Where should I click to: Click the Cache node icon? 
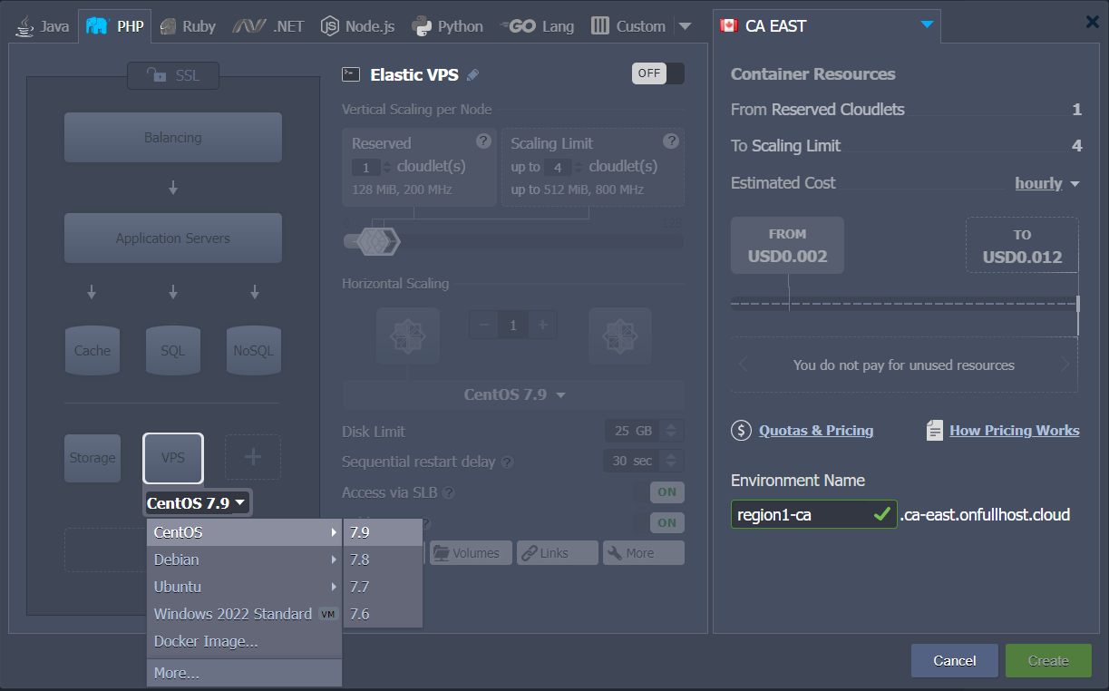click(x=92, y=350)
